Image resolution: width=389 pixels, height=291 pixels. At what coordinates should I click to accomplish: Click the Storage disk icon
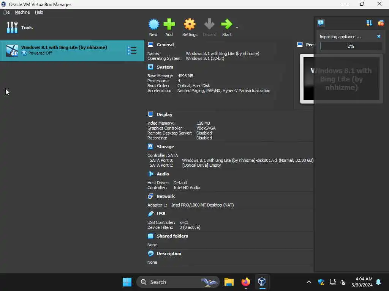(x=150, y=147)
